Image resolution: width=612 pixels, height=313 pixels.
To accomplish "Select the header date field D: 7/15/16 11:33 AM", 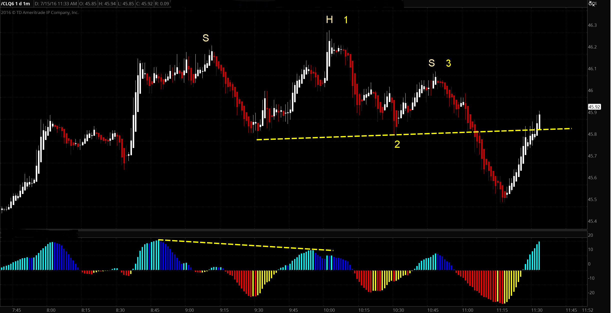I will [56, 4].
